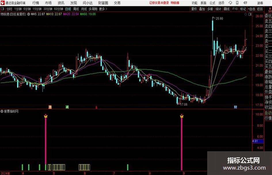The height and width of the screenshot is (175, 272).
Task: Click the small red marker near June
Action: 96,107
